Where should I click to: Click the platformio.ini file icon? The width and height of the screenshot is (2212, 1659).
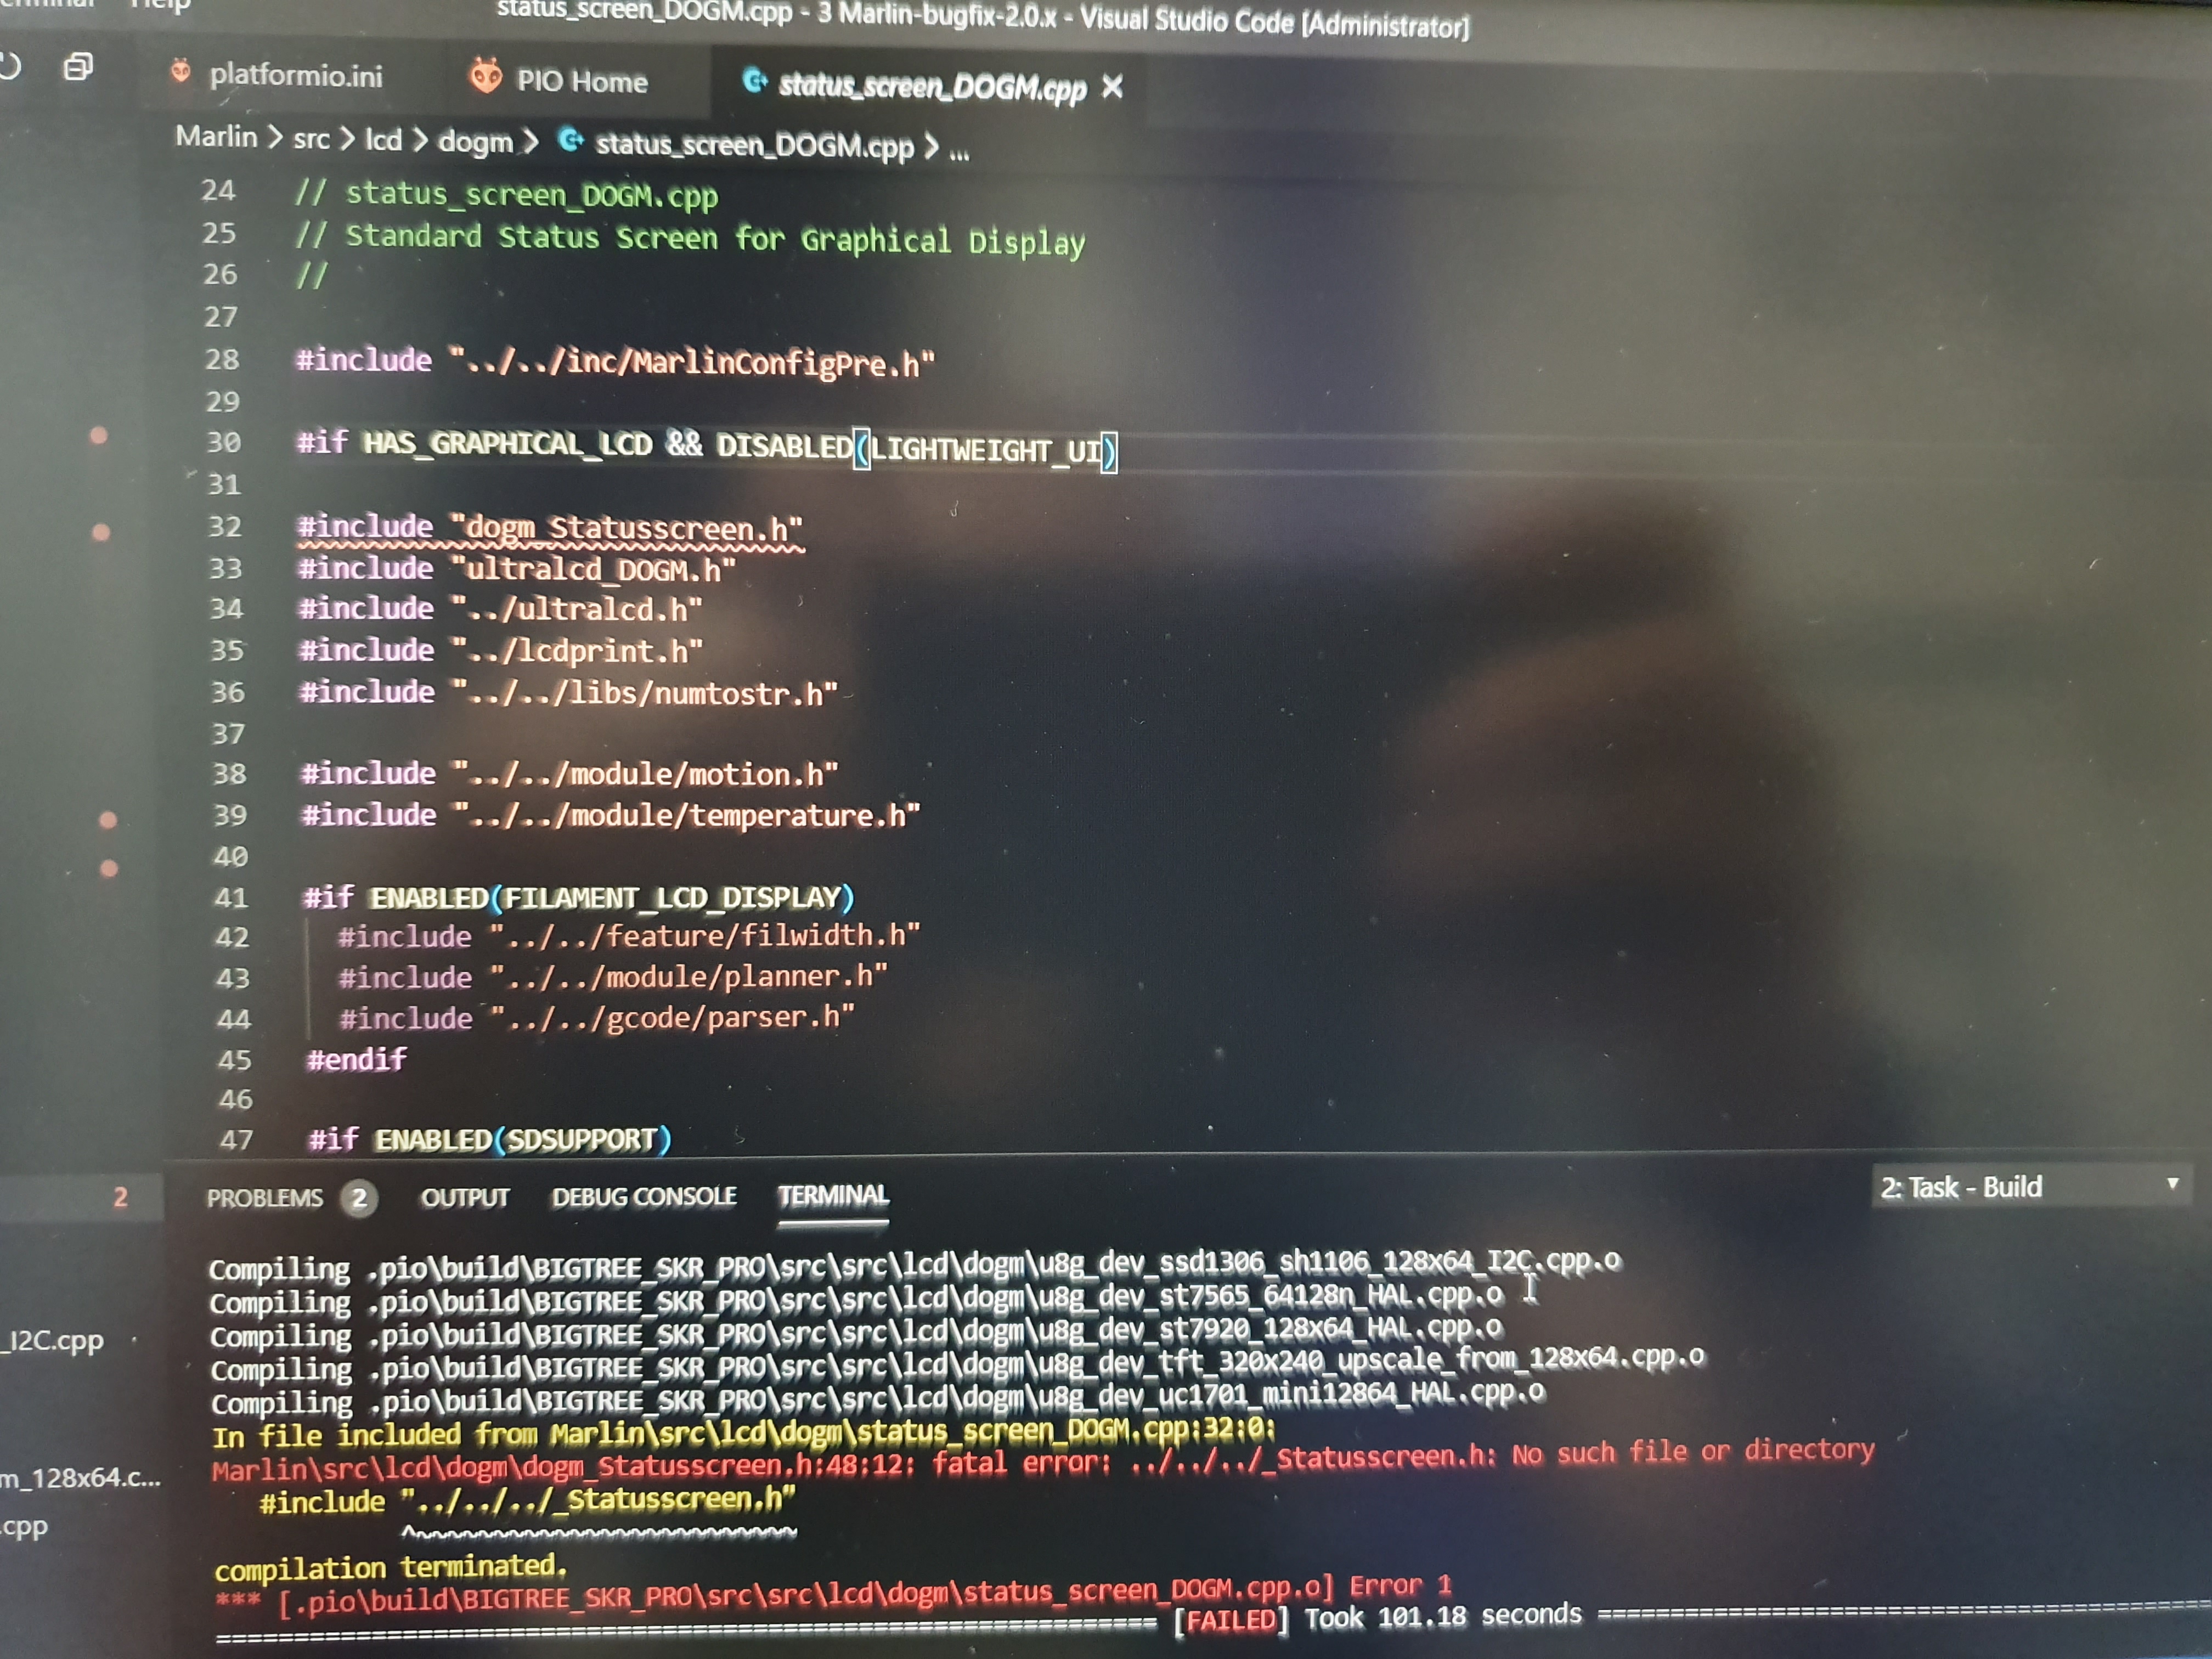point(181,72)
